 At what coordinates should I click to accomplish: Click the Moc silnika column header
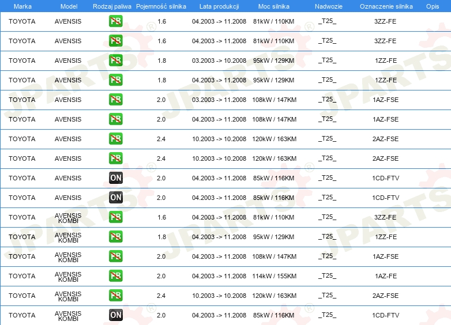point(274,6)
